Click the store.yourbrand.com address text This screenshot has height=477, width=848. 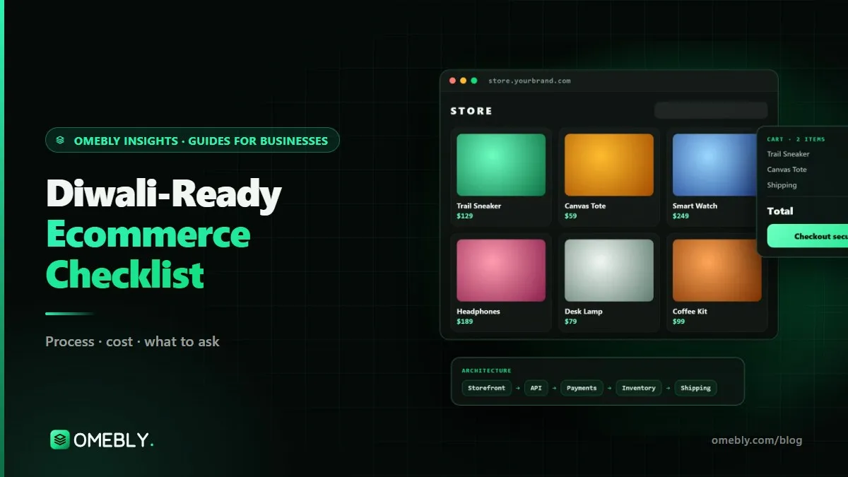529,81
